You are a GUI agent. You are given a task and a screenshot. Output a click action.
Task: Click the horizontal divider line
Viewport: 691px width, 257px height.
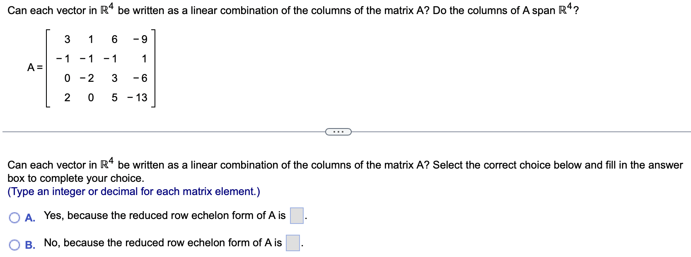pyautogui.click(x=166, y=131)
